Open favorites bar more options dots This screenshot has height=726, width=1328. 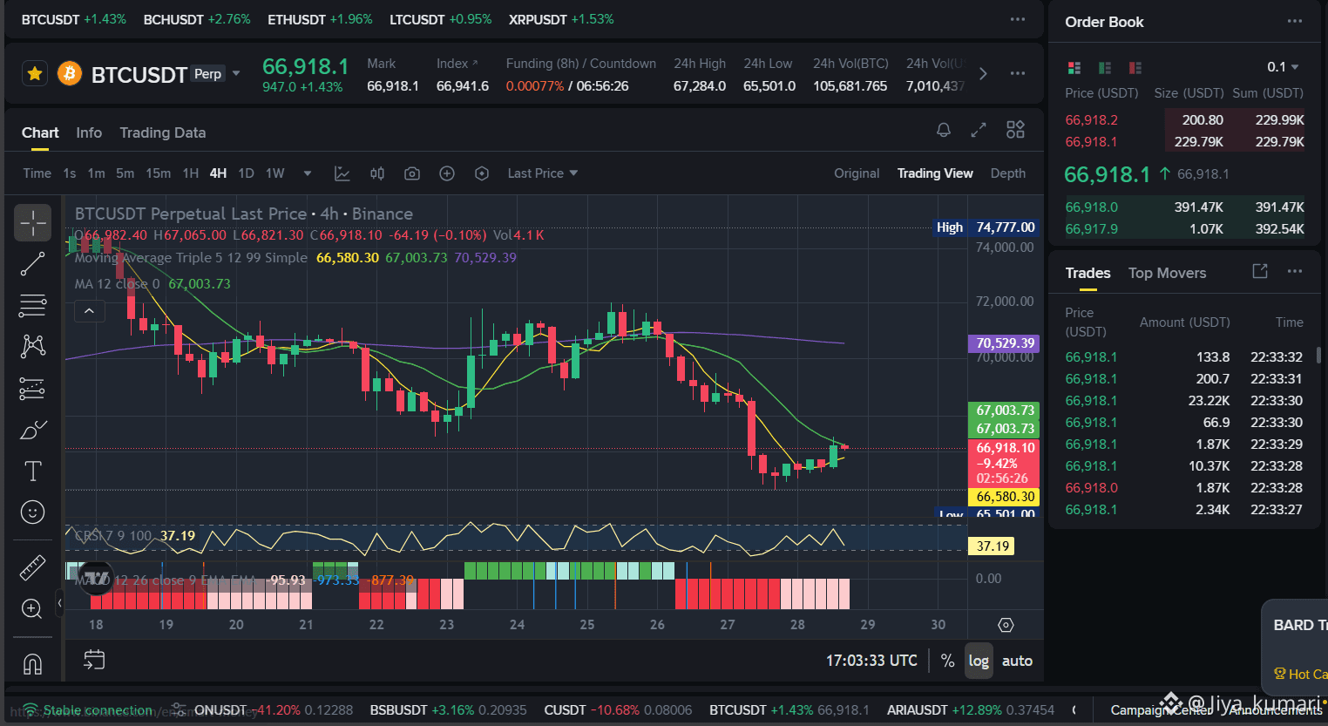[x=1017, y=19]
